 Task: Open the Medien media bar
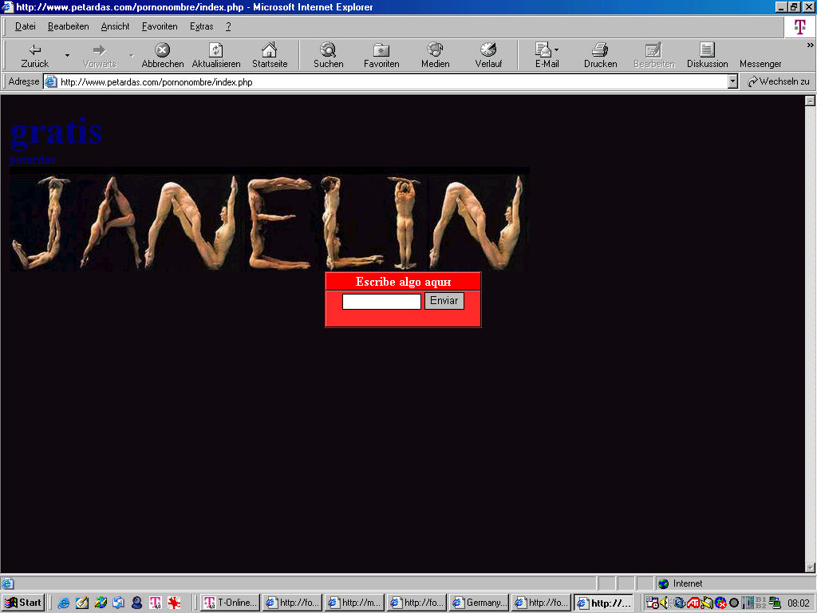pyautogui.click(x=435, y=51)
